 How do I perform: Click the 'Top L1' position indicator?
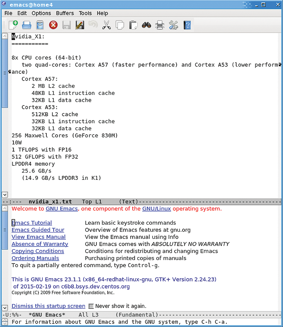(92, 202)
